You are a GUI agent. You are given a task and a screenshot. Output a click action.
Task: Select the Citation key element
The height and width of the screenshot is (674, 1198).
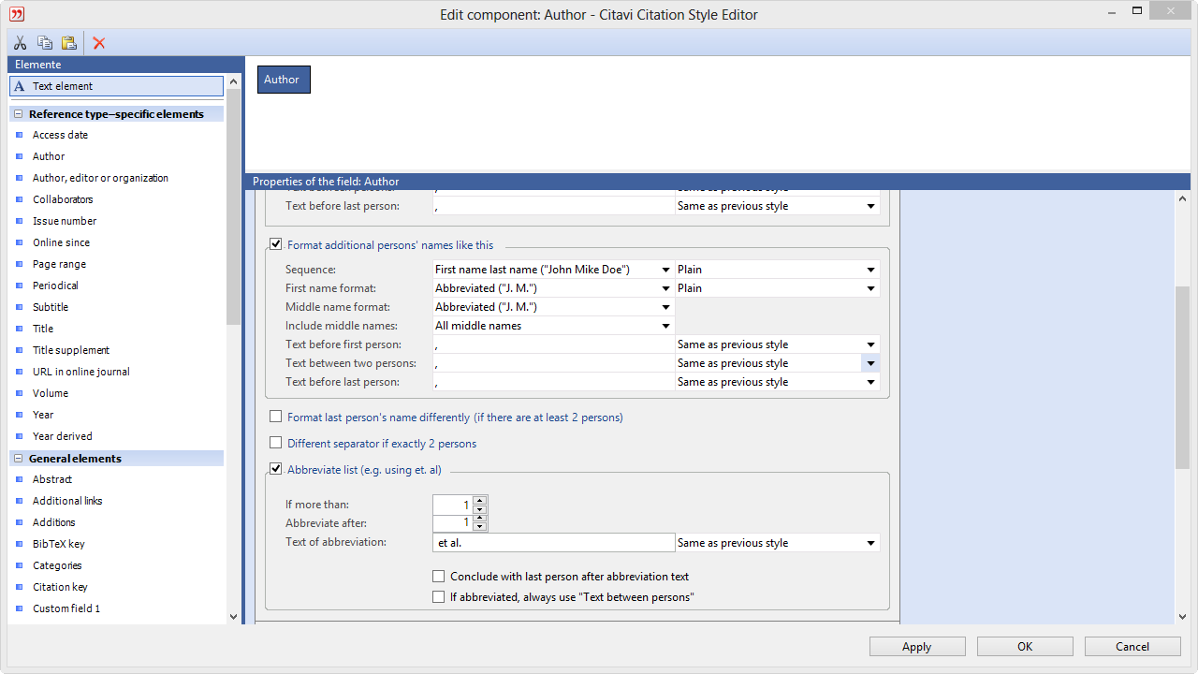click(60, 587)
